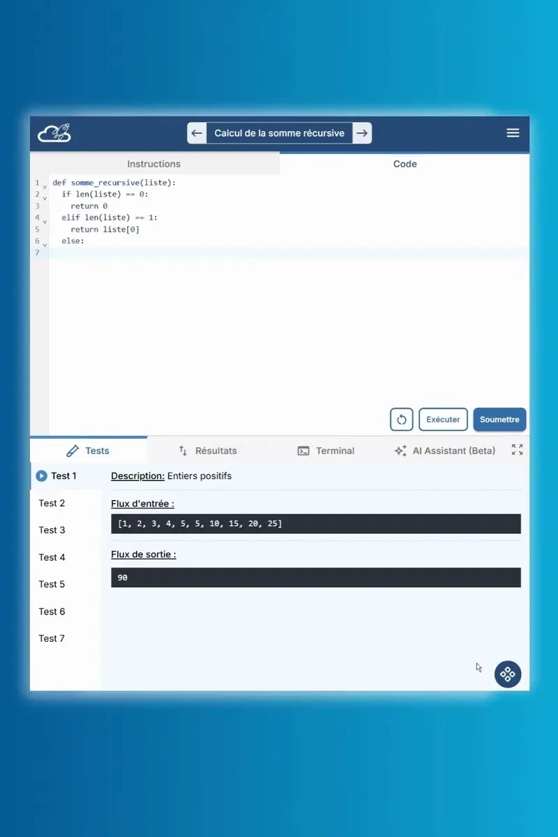
Task: Click the Exécuter button
Action: [x=443, y=420]
